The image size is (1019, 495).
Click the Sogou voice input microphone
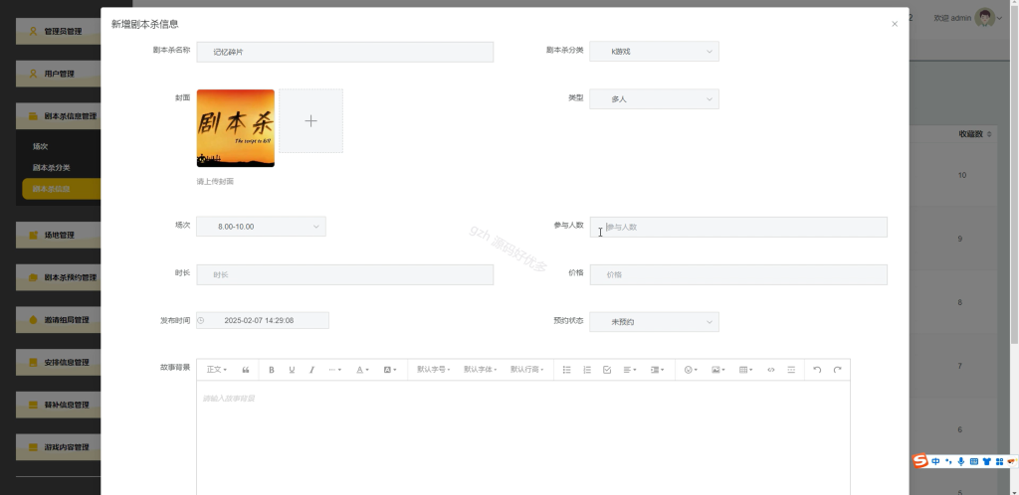coord(960,461)
